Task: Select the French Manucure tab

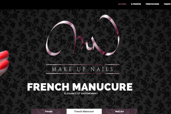Action: click(84, 111)
